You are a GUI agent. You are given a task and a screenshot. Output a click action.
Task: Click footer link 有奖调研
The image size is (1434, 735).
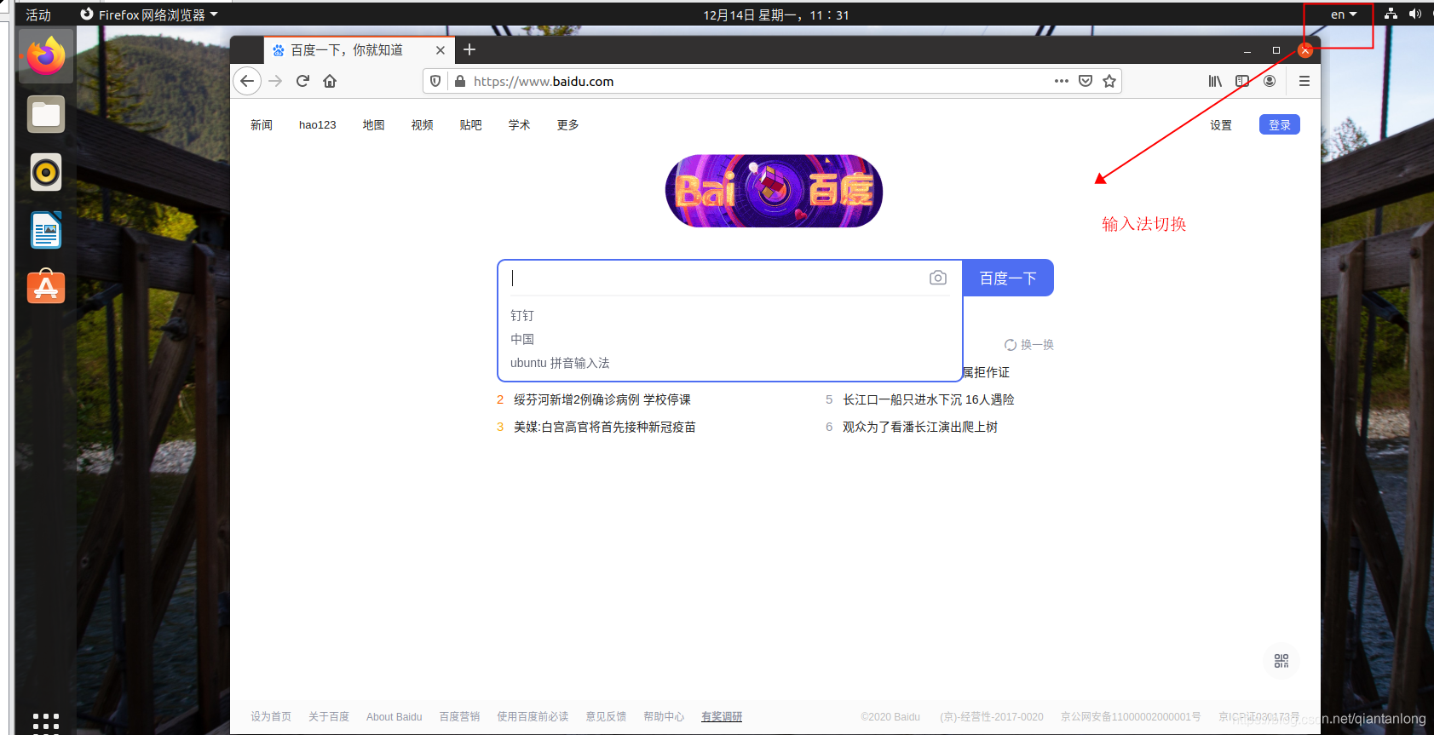pyautogui.click(x=722, y=716)
